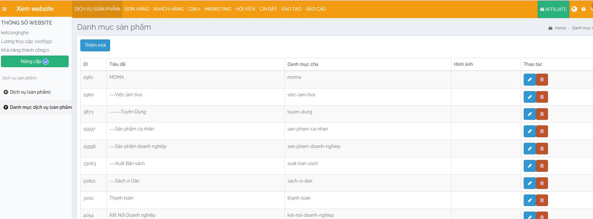Go to the MARKETING menu

[218, 9]
